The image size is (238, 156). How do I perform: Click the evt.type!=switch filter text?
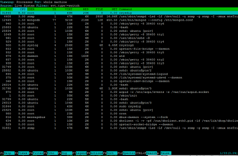65,6
